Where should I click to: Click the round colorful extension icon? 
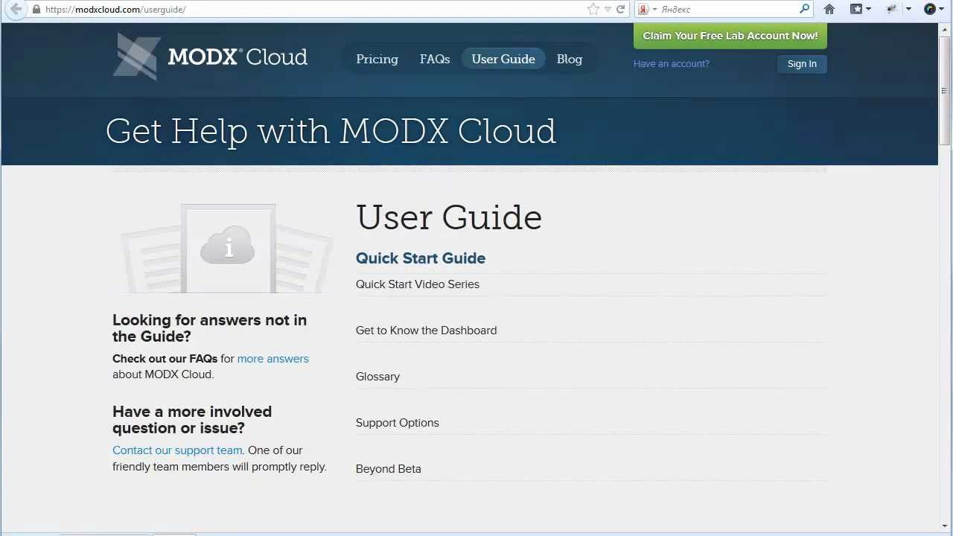tap(930, 10)
